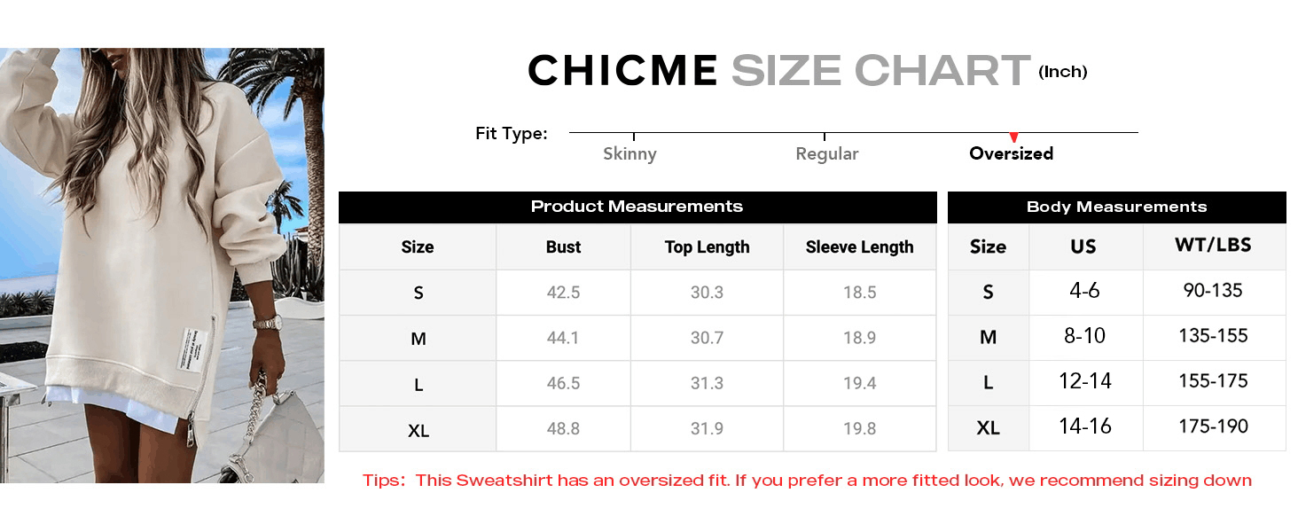Select the Regular fit type label

pyautogui.click(x=826, y=154)
